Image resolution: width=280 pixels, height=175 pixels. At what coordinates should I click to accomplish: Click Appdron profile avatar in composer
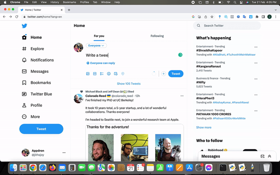pyautogui.click(x=78, y=48)
